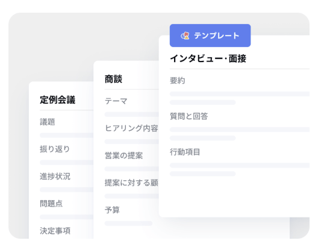The height and width of the screenshot is (252, 324).
Task: Click the 要約 section label
Action: pos(177,80)
